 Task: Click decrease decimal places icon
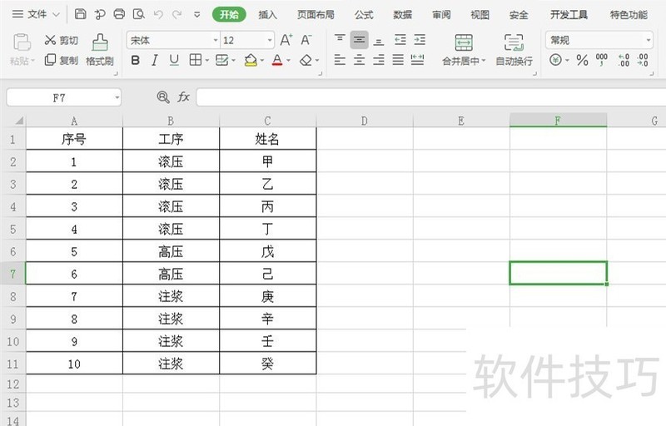[642, 60]
